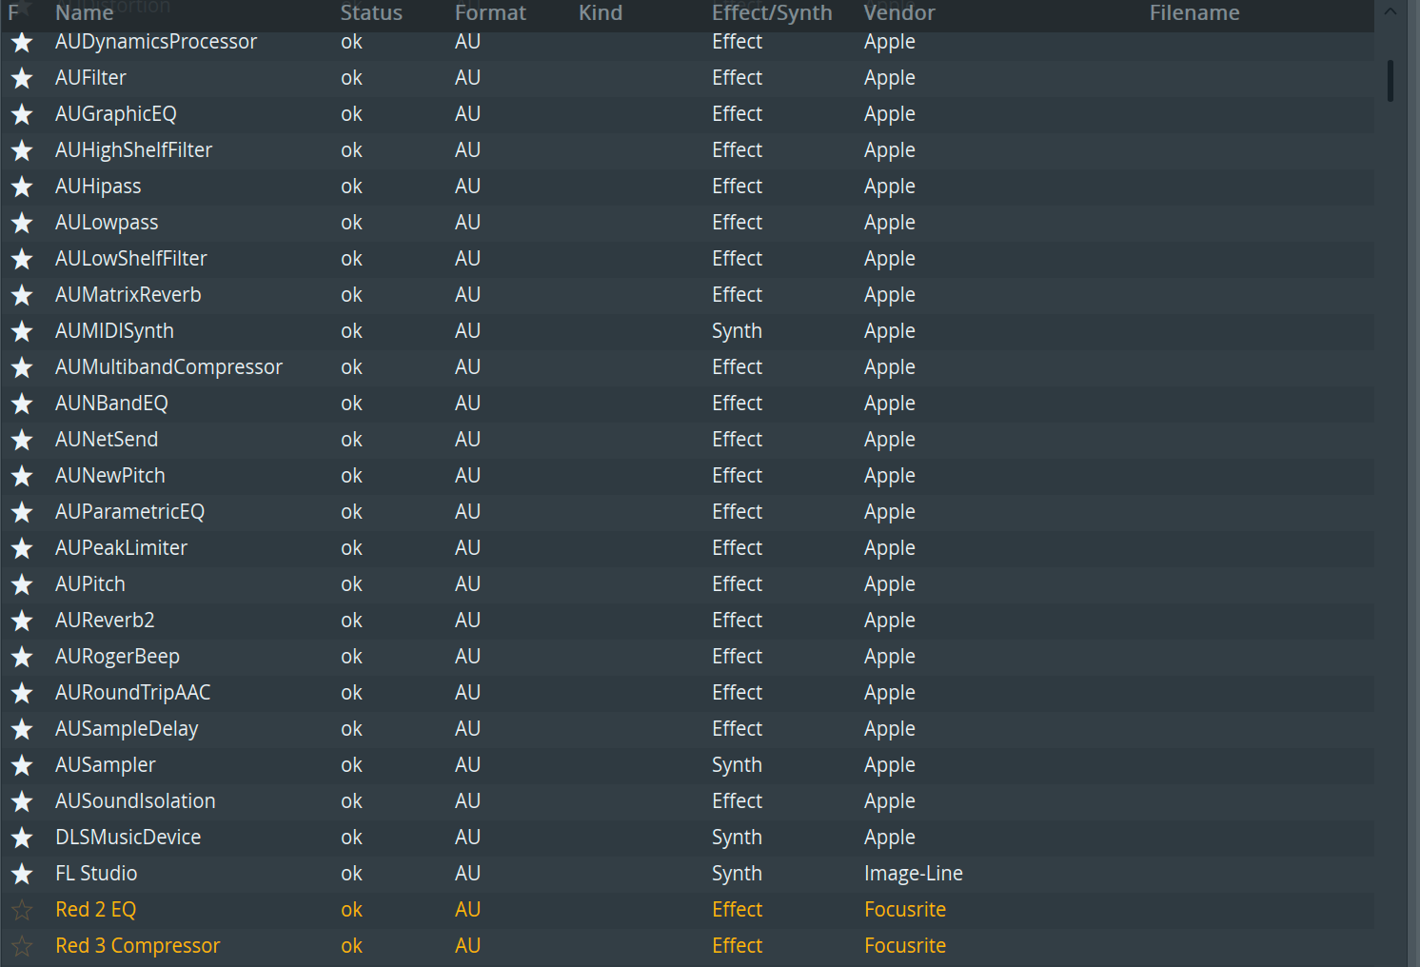
Task: Sort plugins by Vendor column header
Action: [899, 13]
